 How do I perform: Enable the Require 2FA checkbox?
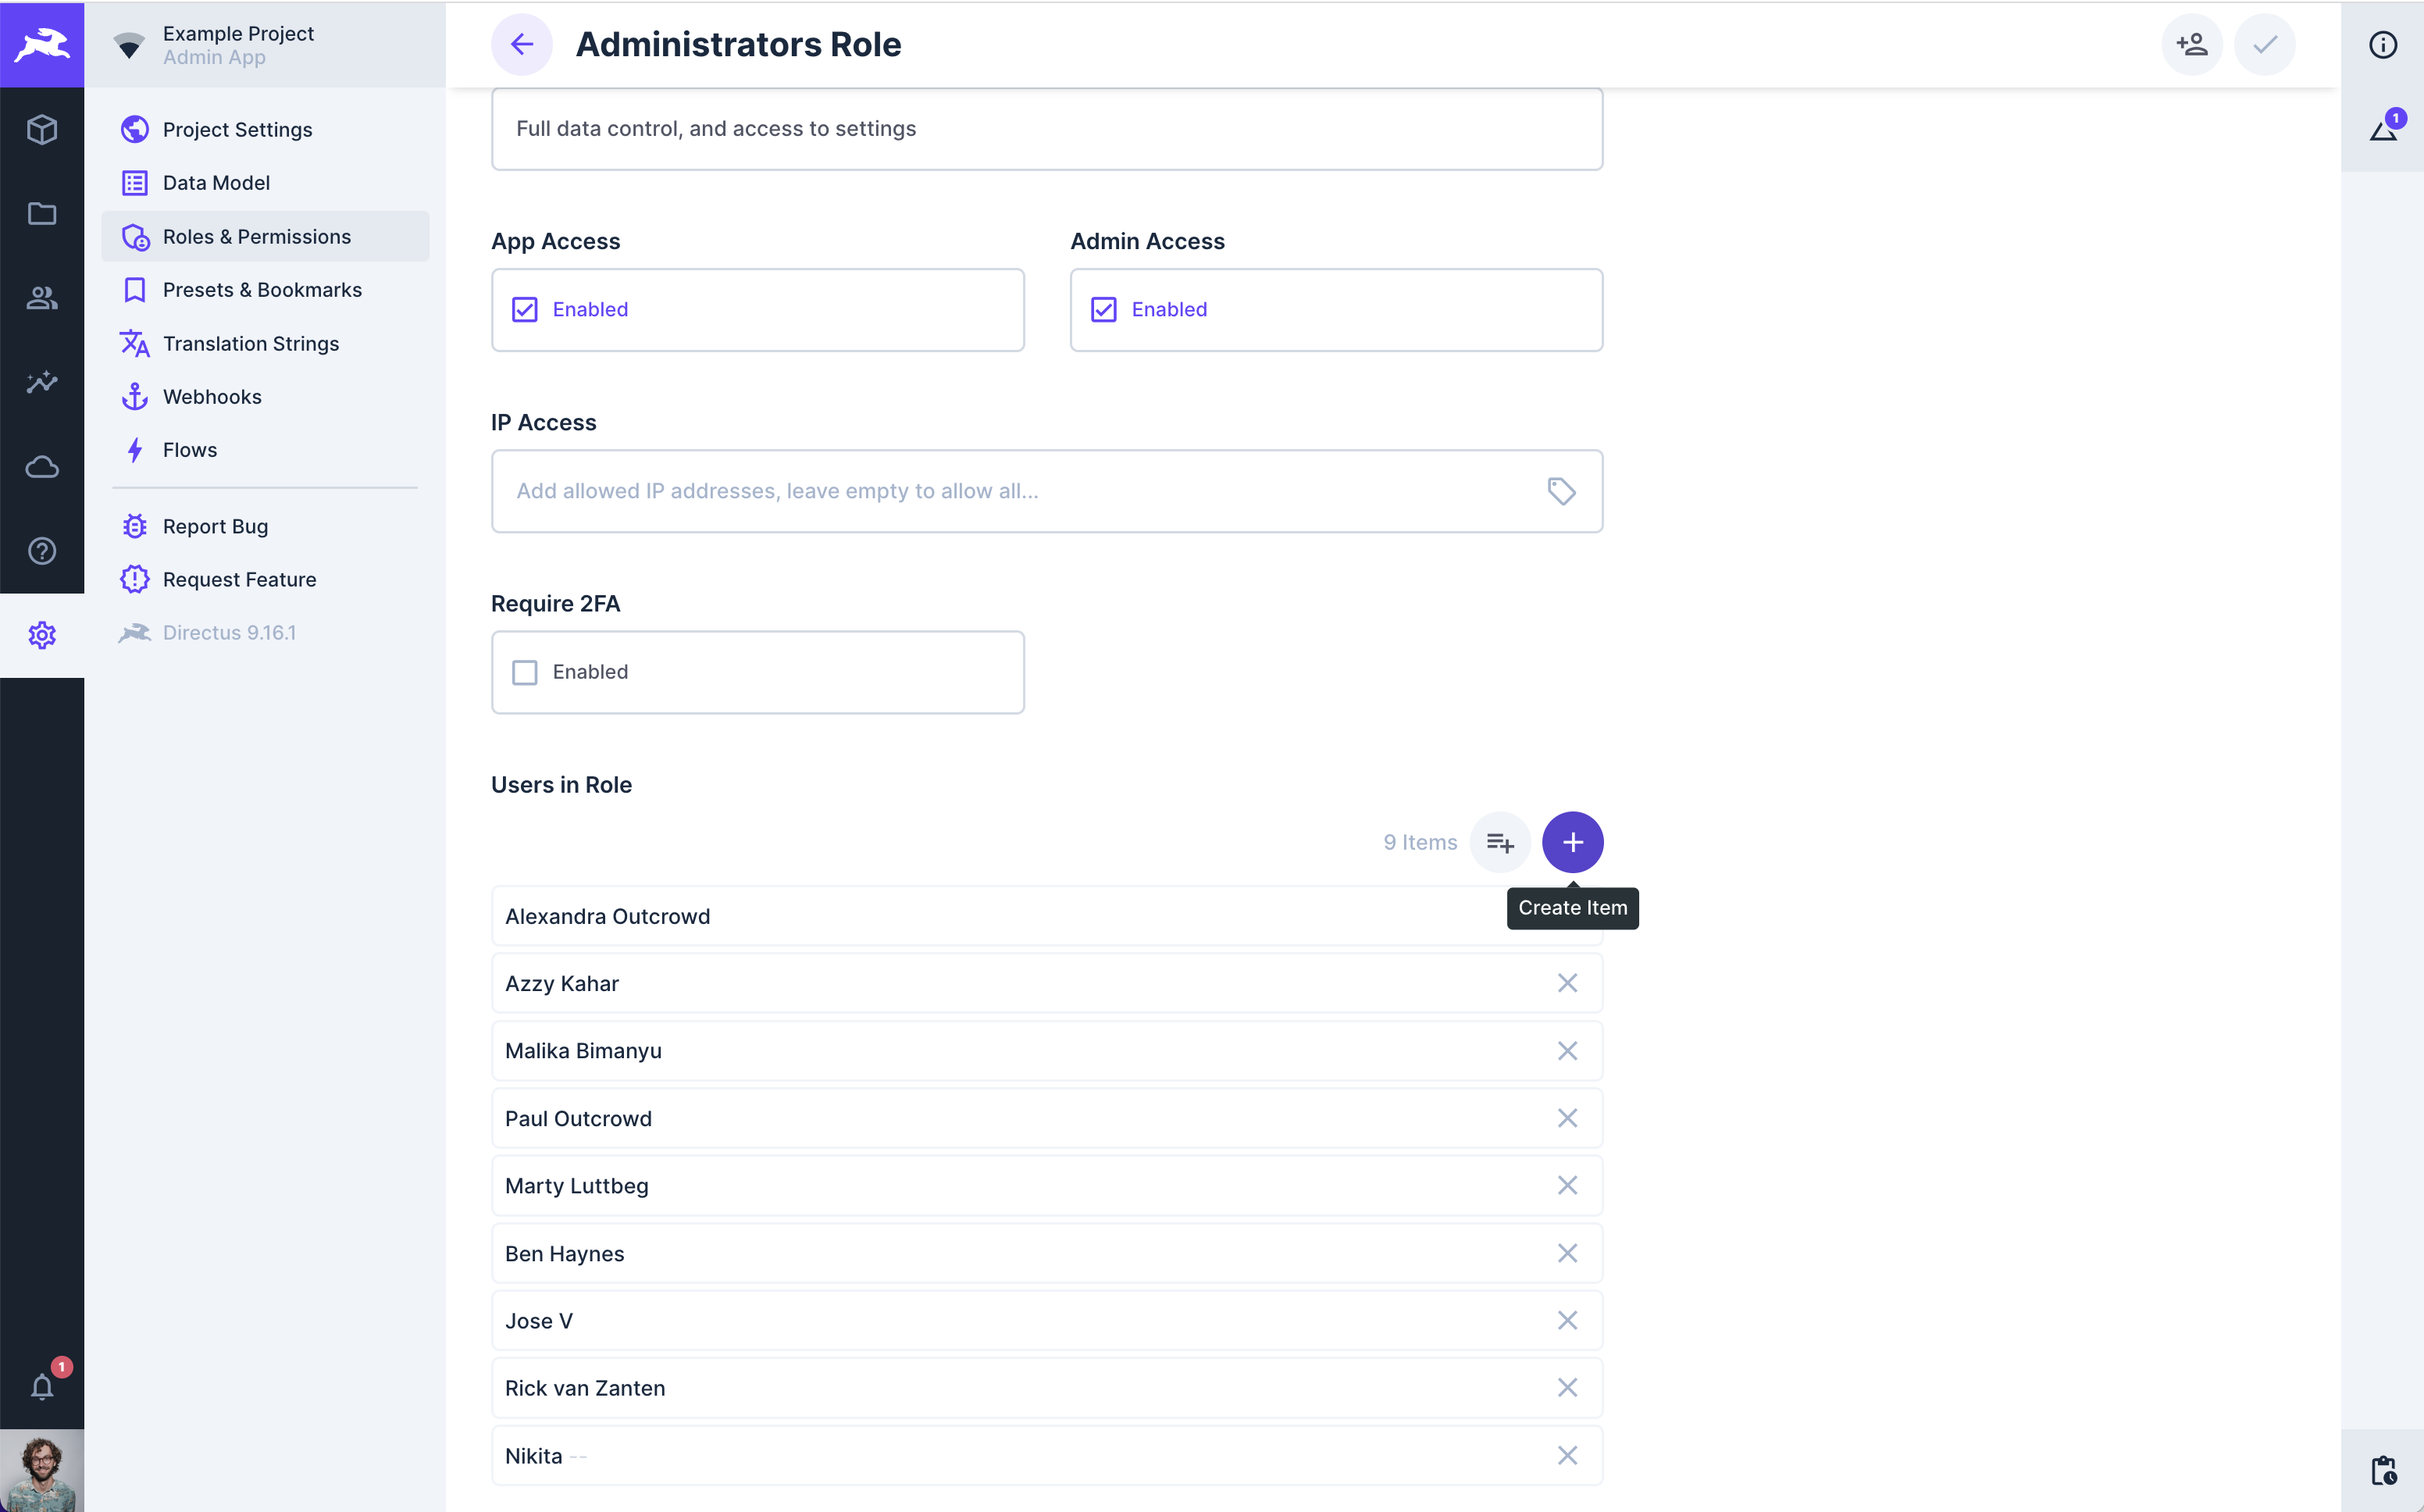(x=524, y=671)
